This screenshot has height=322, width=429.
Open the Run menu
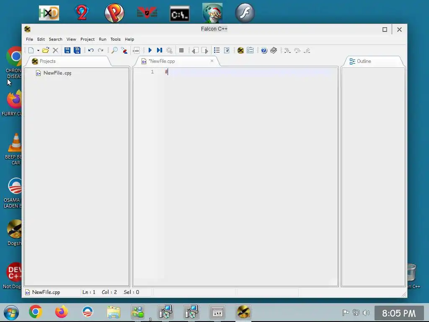point(103,39)
